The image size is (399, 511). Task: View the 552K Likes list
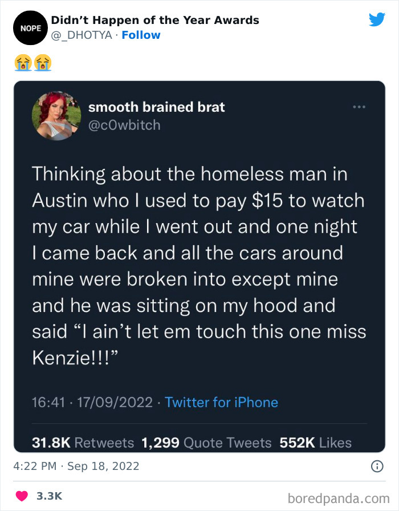pyautogui.click(x=316, y=443)
